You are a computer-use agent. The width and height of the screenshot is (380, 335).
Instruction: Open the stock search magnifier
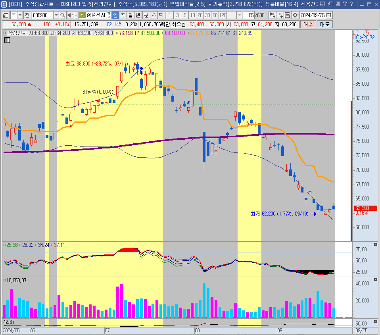(63, 15)
